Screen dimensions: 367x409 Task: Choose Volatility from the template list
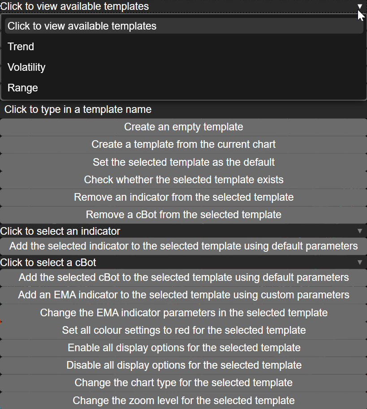point(26,67)
